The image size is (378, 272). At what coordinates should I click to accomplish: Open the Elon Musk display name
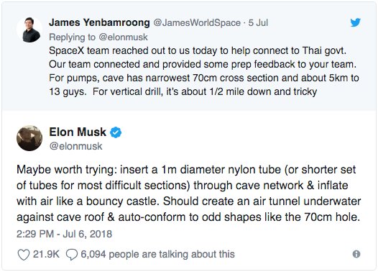tap(78, 132)
